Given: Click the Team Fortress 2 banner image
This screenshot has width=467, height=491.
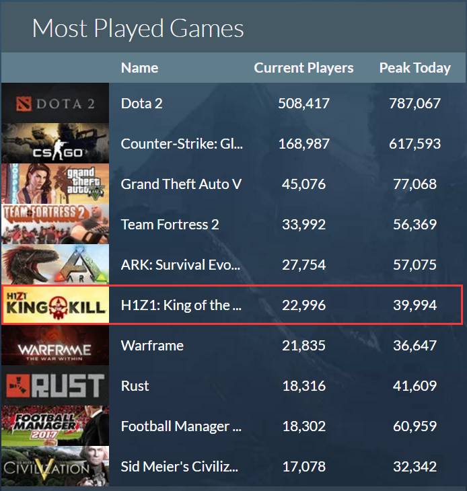Looking at the screenshot, I should 55,225.
